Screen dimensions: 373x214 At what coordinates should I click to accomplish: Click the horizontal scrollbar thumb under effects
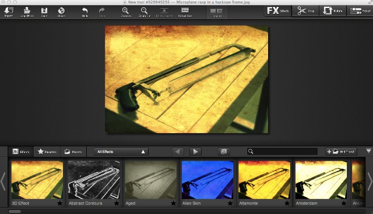(15, 212)
